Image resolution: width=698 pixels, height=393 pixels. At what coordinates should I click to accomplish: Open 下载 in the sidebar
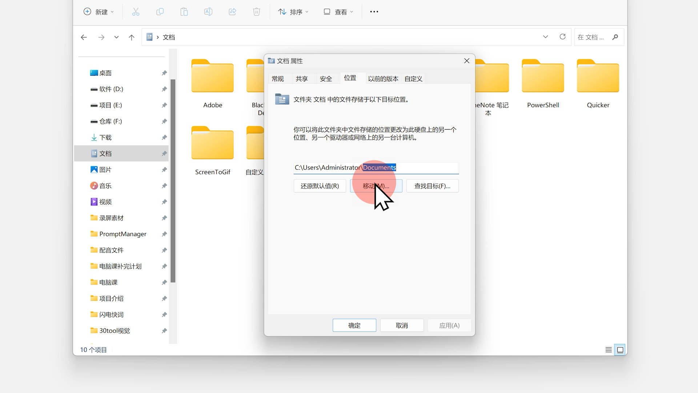coord(105,138)
